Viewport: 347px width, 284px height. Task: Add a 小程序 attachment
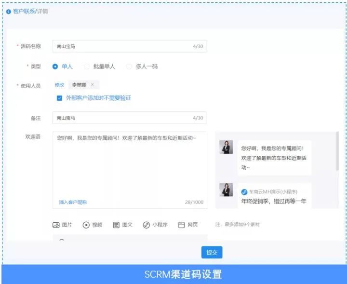pos(155,225)
